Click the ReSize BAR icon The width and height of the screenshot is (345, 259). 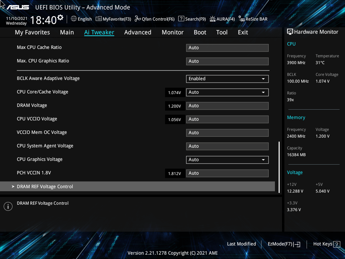(x=242, y=19)
